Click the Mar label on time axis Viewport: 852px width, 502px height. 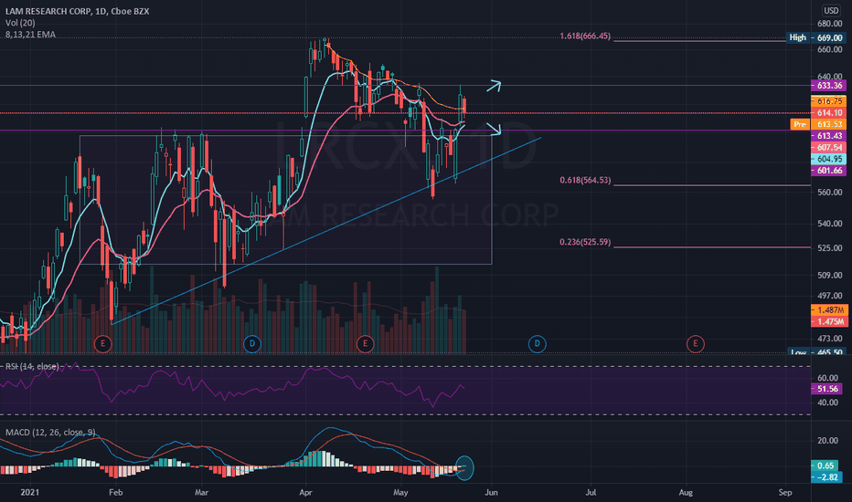click(202, 492)
